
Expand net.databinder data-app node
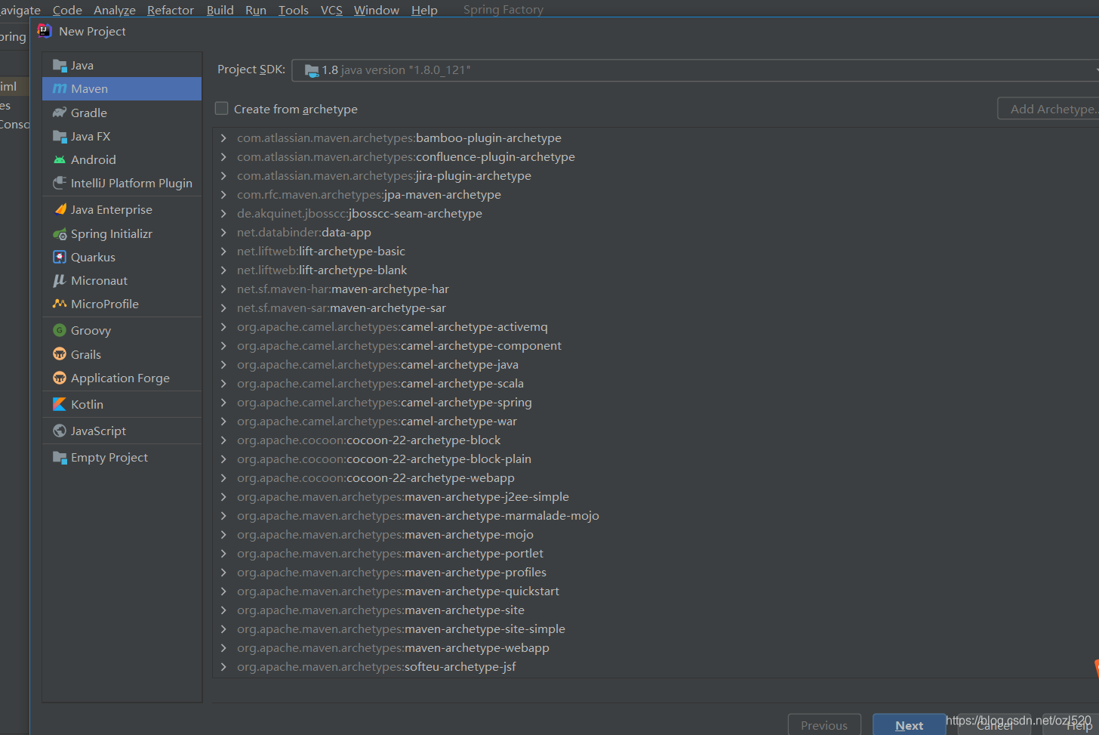click(223, 233)
